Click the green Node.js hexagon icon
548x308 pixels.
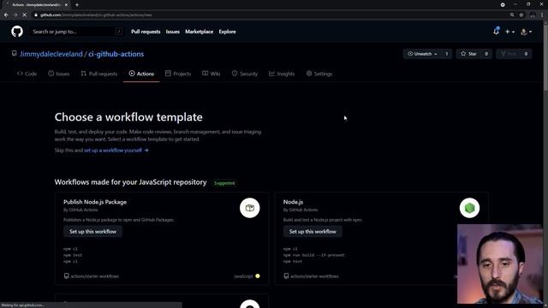click(x=469, y=208)
